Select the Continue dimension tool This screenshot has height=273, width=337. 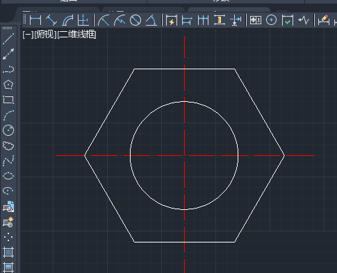pos(203,20)
